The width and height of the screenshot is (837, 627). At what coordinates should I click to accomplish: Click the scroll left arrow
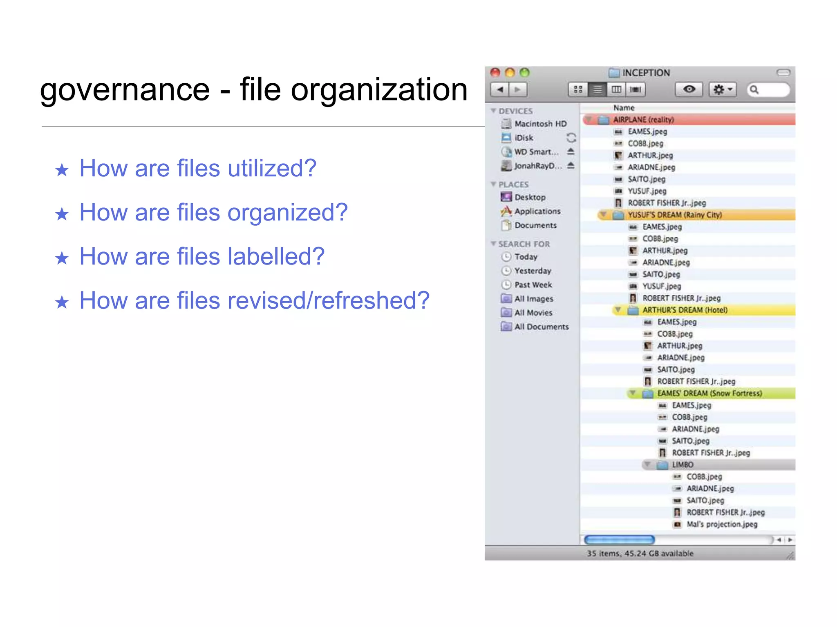pos(779,540)
